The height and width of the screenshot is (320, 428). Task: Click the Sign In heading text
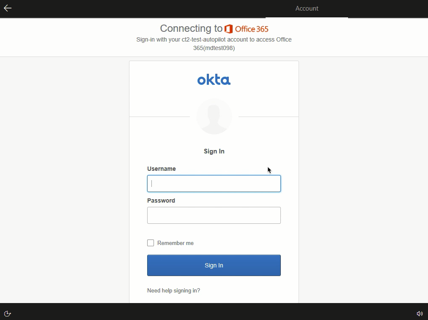pos(214,151)
